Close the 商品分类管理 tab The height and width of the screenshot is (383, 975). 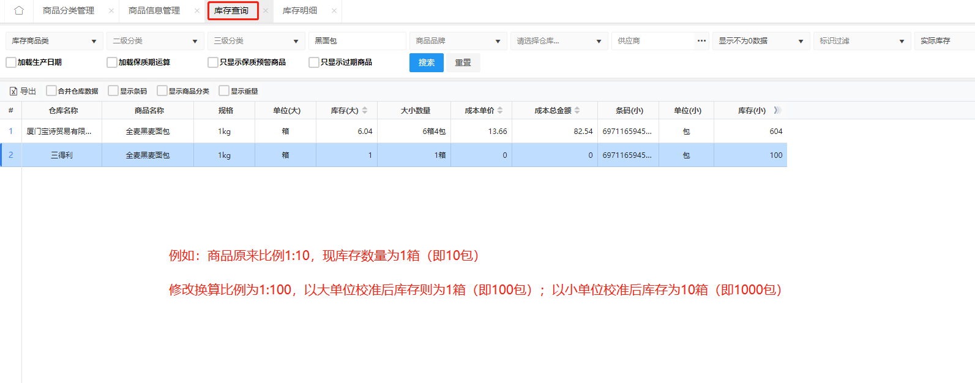pos(111,10)
